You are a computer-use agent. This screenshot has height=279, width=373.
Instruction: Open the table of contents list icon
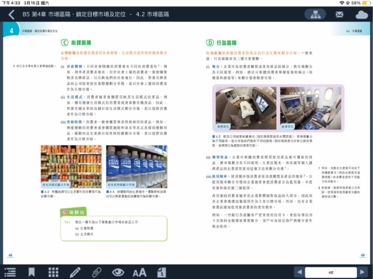(10, 272)
